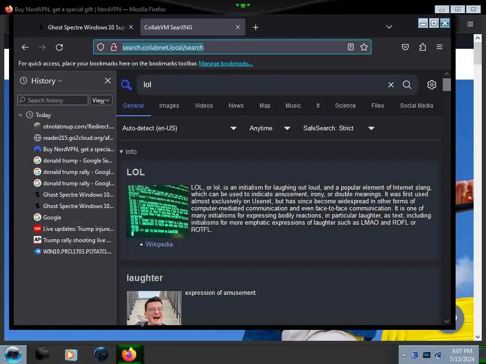The width and height of the screenshot is (486, 364).
Task: Click the address bar URL
Action: (x=163, y=47)
